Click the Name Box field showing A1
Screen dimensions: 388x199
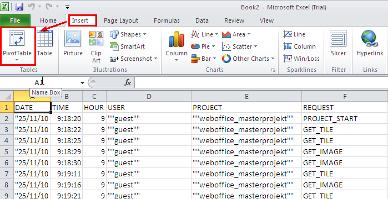click(x=39, y=83)
